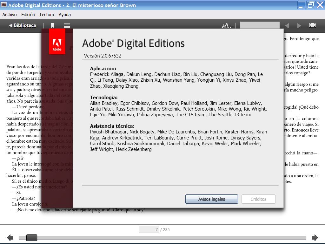The image size is (325, 244).
Task: Click the Tecnología: heading
Action: [x=104, y=98]
